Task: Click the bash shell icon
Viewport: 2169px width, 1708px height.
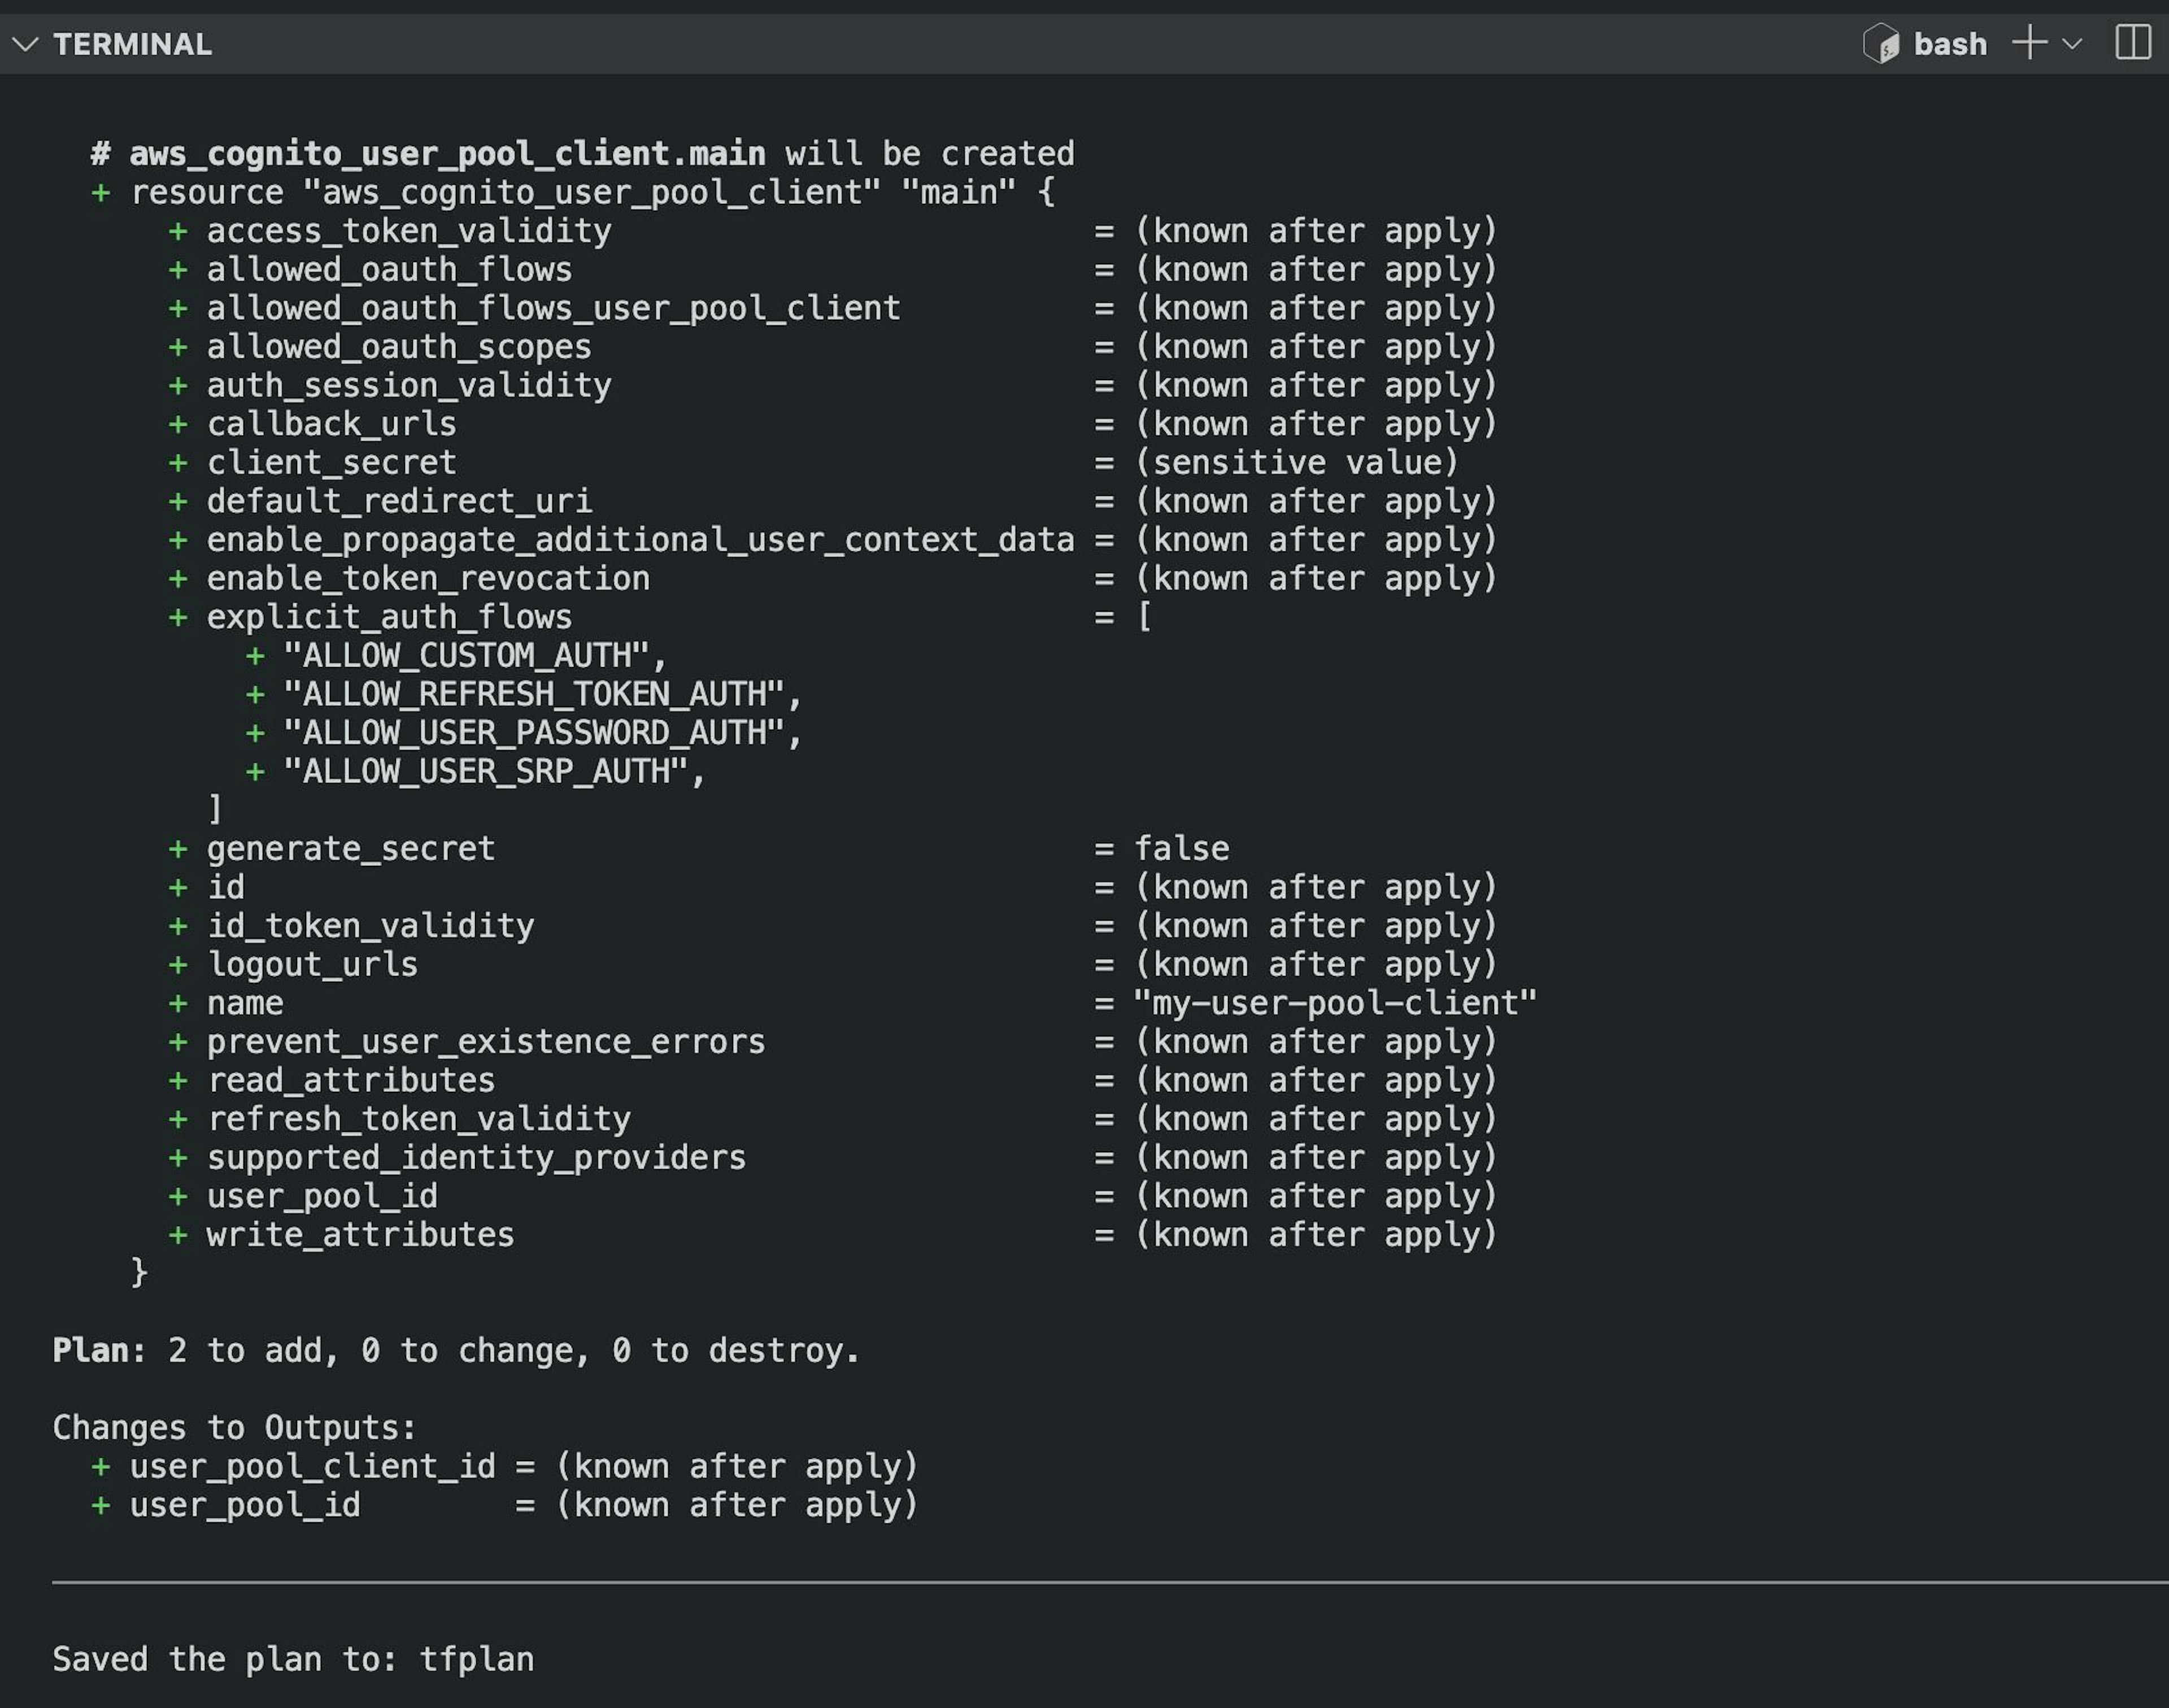Action: coord(1880,44)
